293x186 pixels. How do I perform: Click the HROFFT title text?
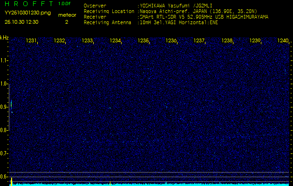point(28,4)
